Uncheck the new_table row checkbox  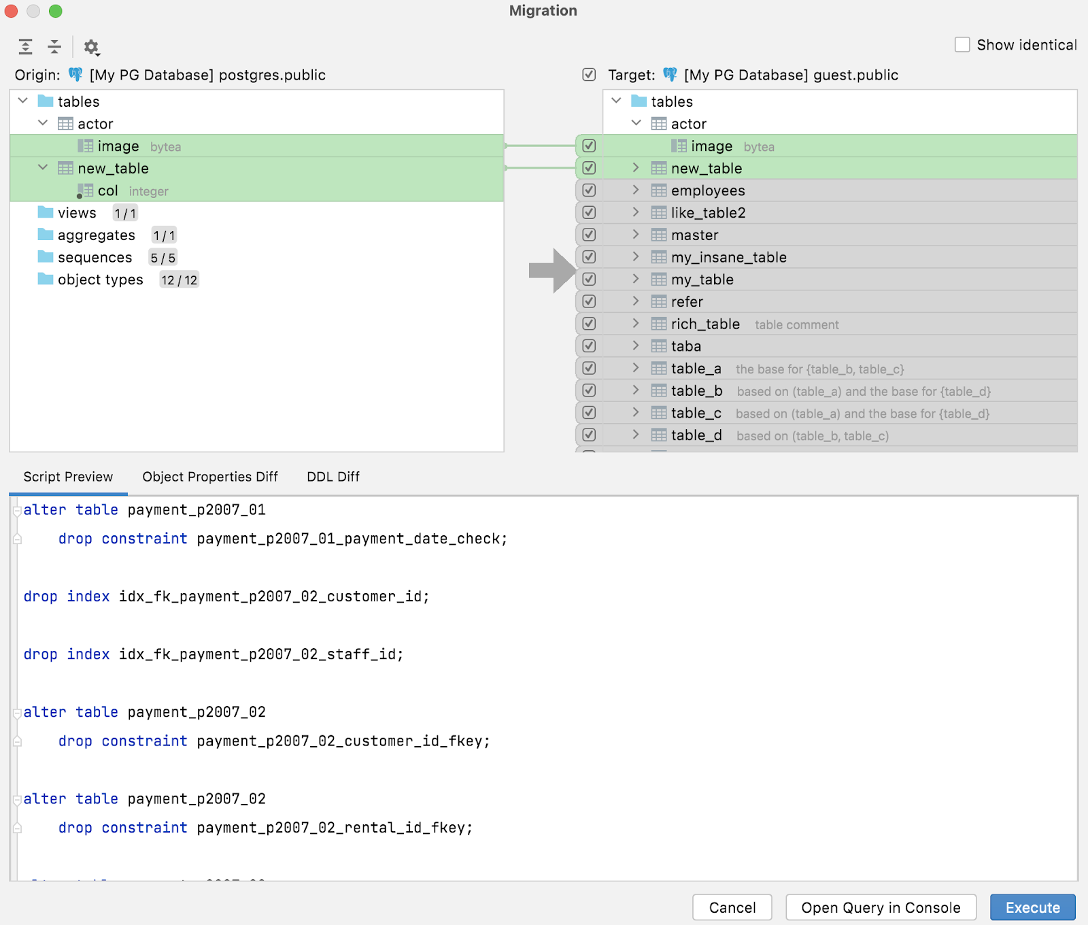click(x=589, y=168)
